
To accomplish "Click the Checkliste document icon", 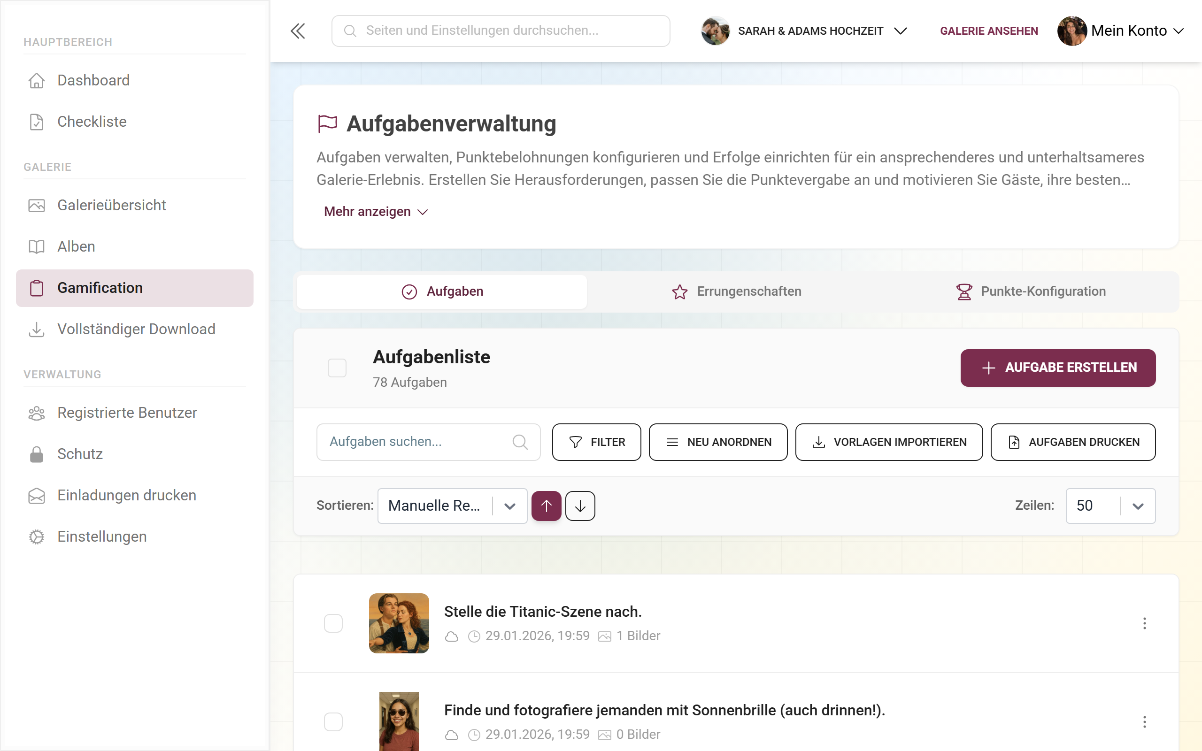I will pos(36,122).
